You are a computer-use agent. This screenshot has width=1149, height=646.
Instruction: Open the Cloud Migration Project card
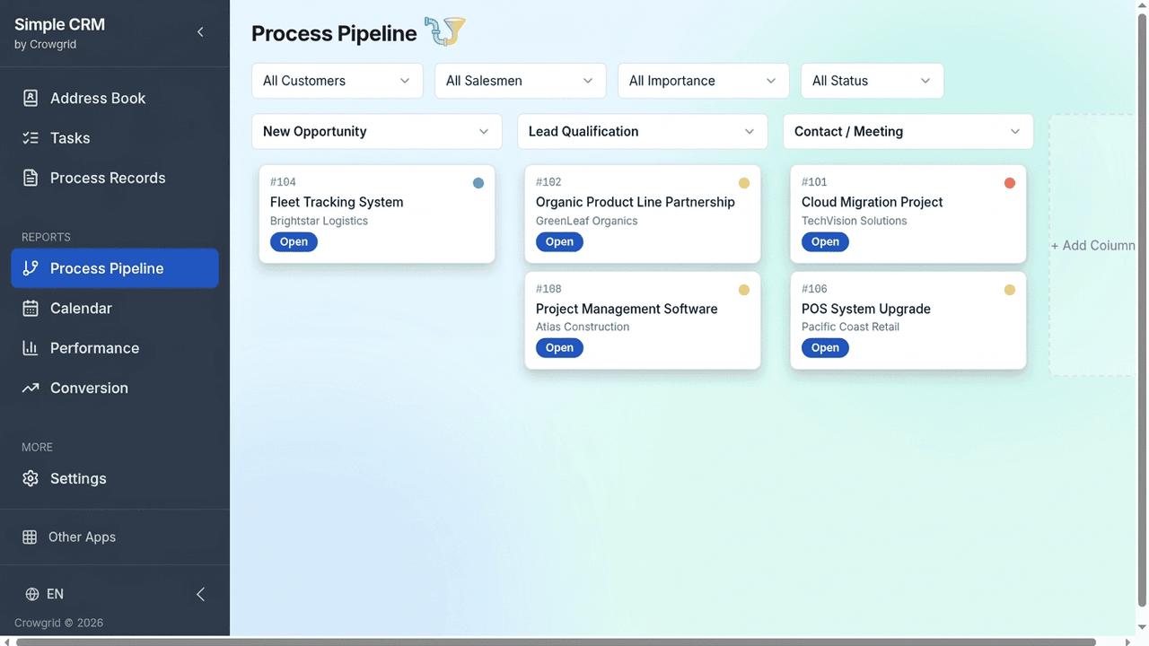point(908,214)
